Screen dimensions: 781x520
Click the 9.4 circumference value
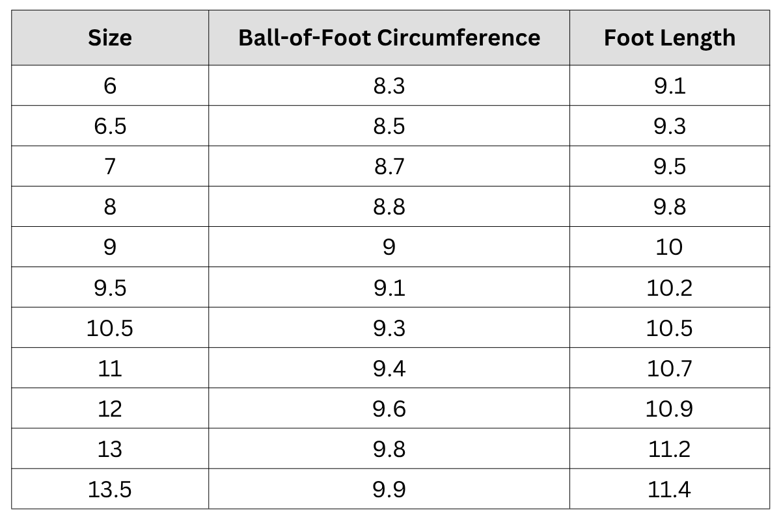[x=389, y=368]
